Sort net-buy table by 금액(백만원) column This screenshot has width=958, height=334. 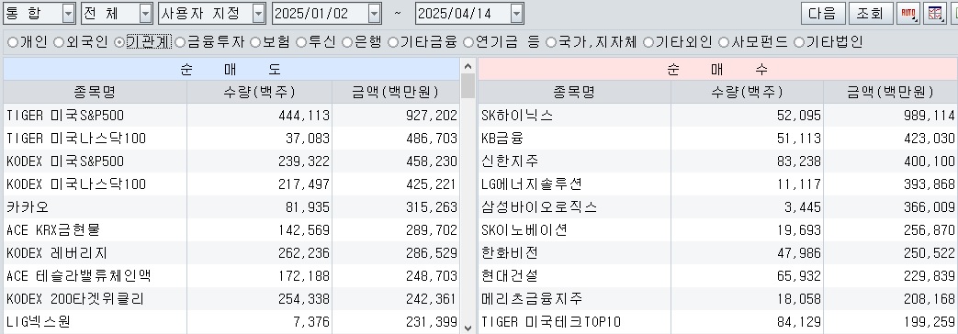pos(891,92)
